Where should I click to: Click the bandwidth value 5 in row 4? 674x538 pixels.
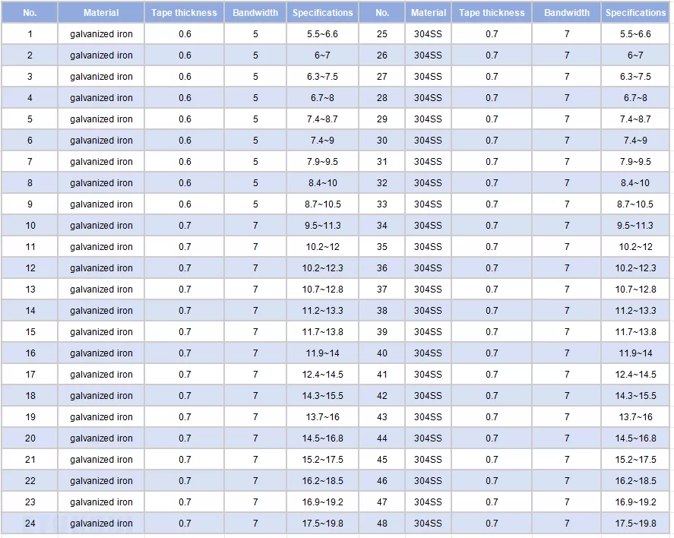(255, 98)
